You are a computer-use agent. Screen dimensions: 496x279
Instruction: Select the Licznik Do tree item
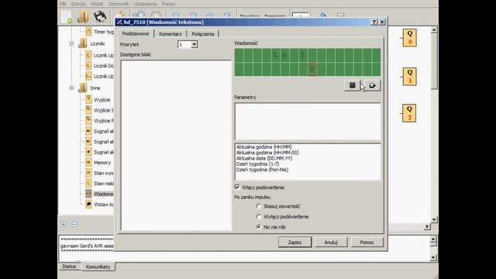pos(104,66)
